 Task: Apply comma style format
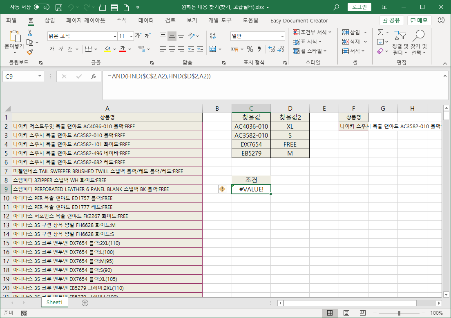259,49
